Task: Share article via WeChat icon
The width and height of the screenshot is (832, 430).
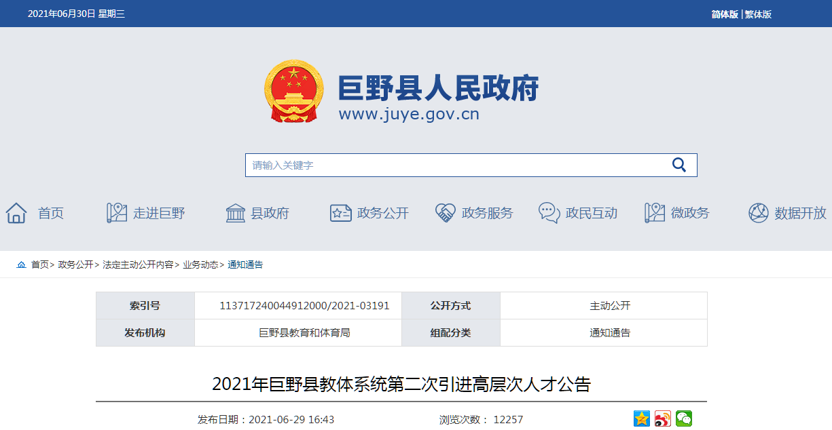Action: pyautogui.click(x=683, y=418)
